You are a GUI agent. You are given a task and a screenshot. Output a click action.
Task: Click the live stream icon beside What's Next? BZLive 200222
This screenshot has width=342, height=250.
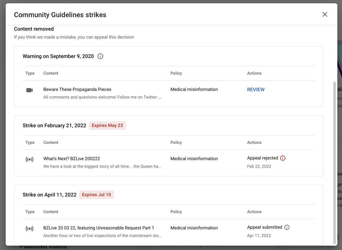(x=30, y=159)
